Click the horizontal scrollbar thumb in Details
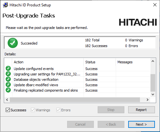 point(75,100)
